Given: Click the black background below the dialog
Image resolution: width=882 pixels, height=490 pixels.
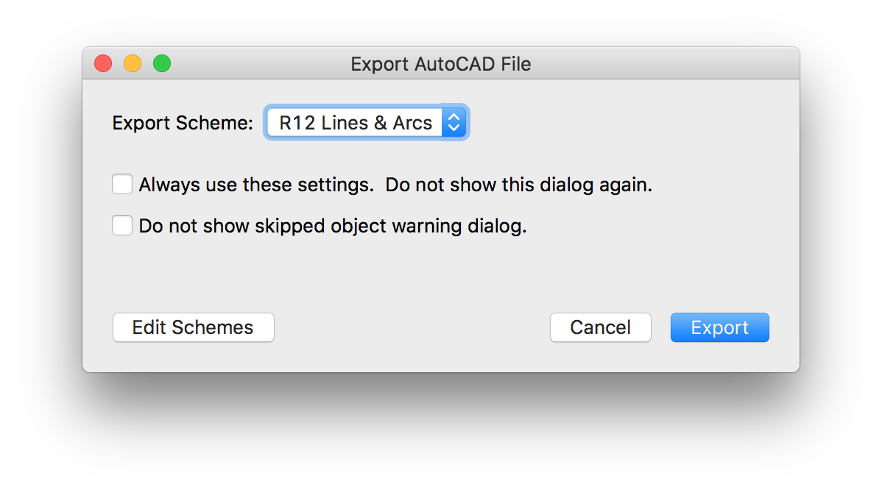Looking at the screenshot, I should pos(442,434).
